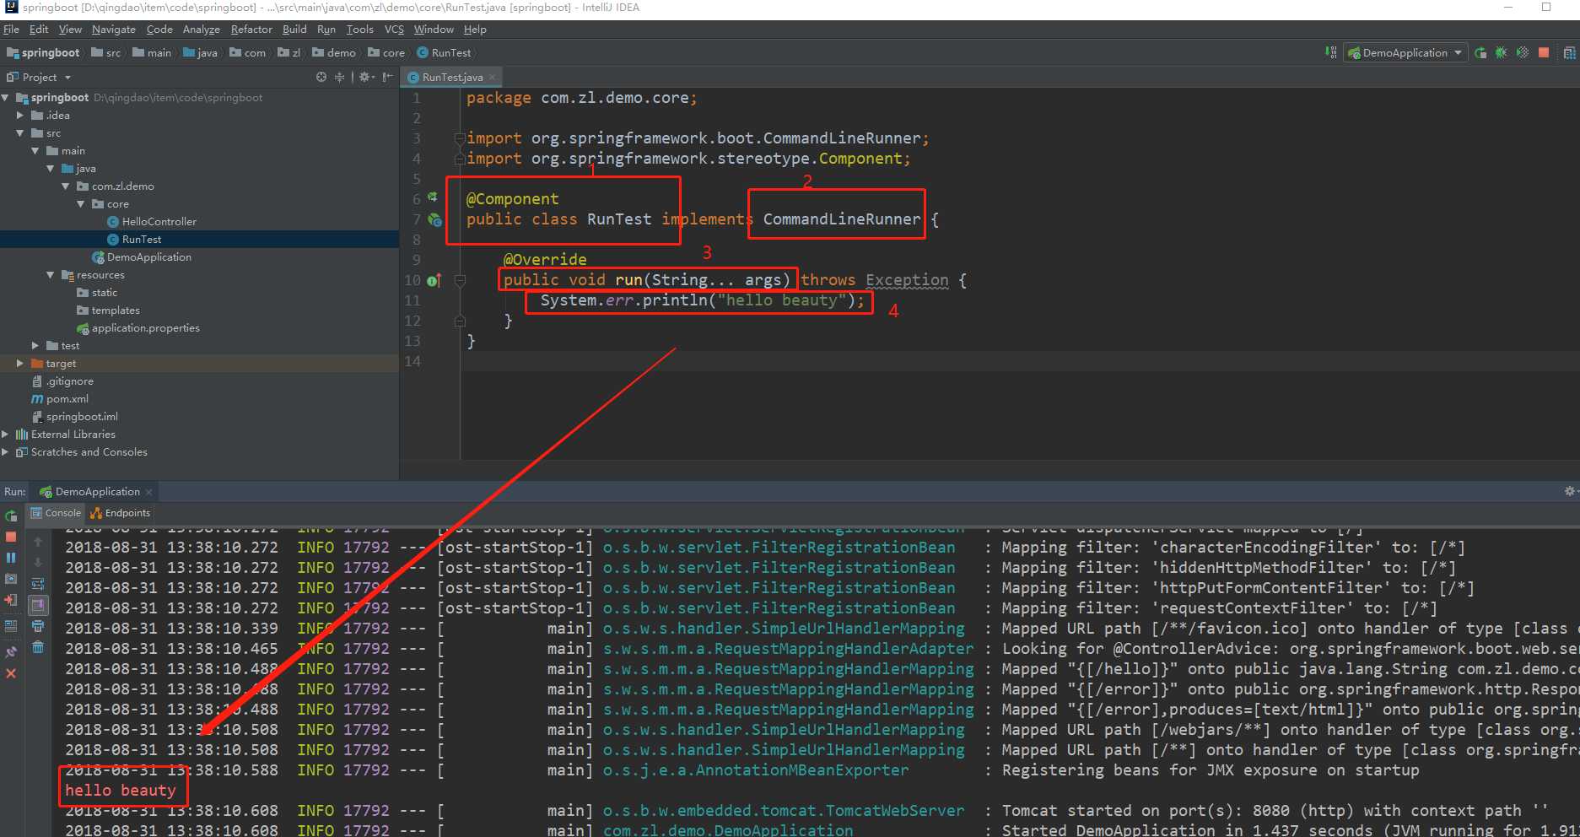
Task: Run DemoApplication from the top toolbar
Action: [x=1480, y=52]
